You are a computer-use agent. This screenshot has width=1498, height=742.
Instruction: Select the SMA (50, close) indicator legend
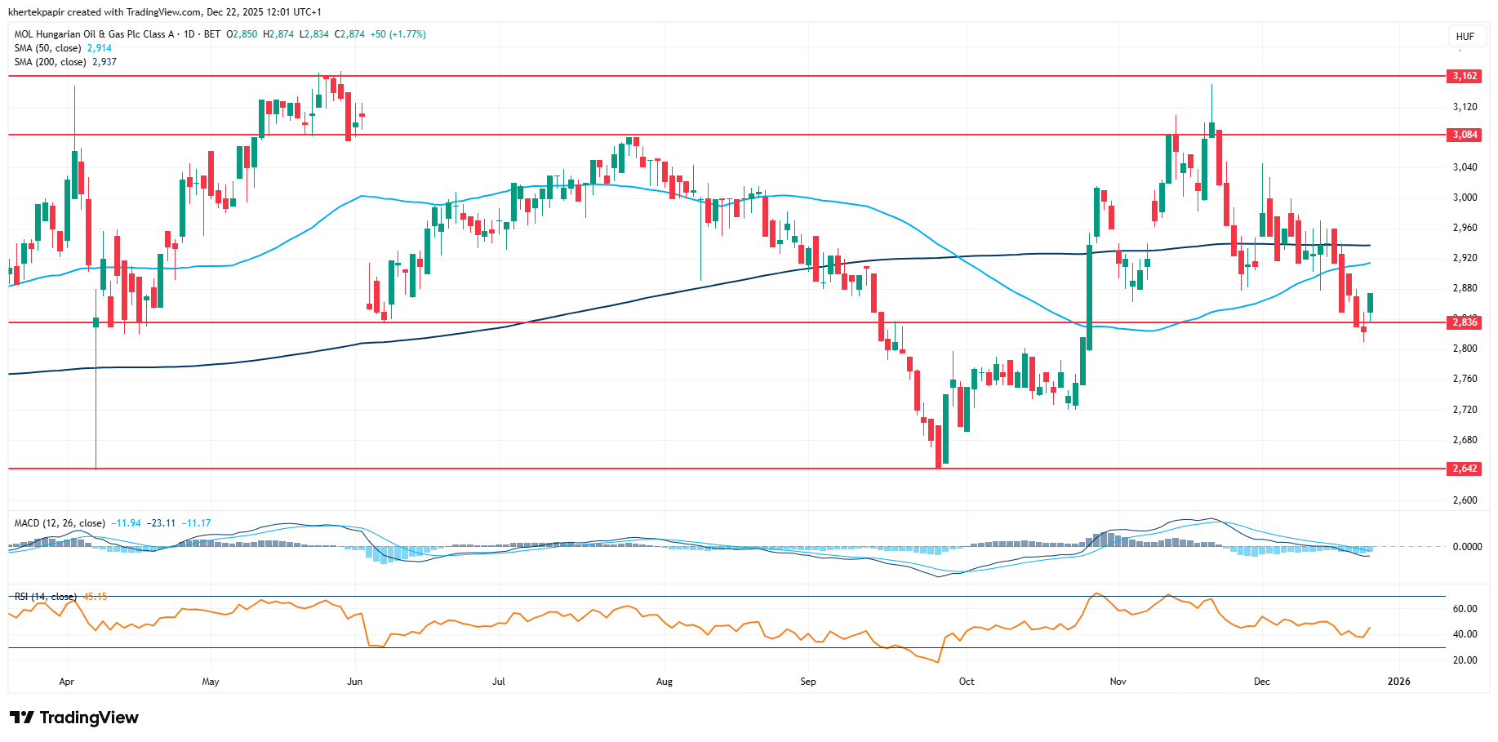[47, 48]
